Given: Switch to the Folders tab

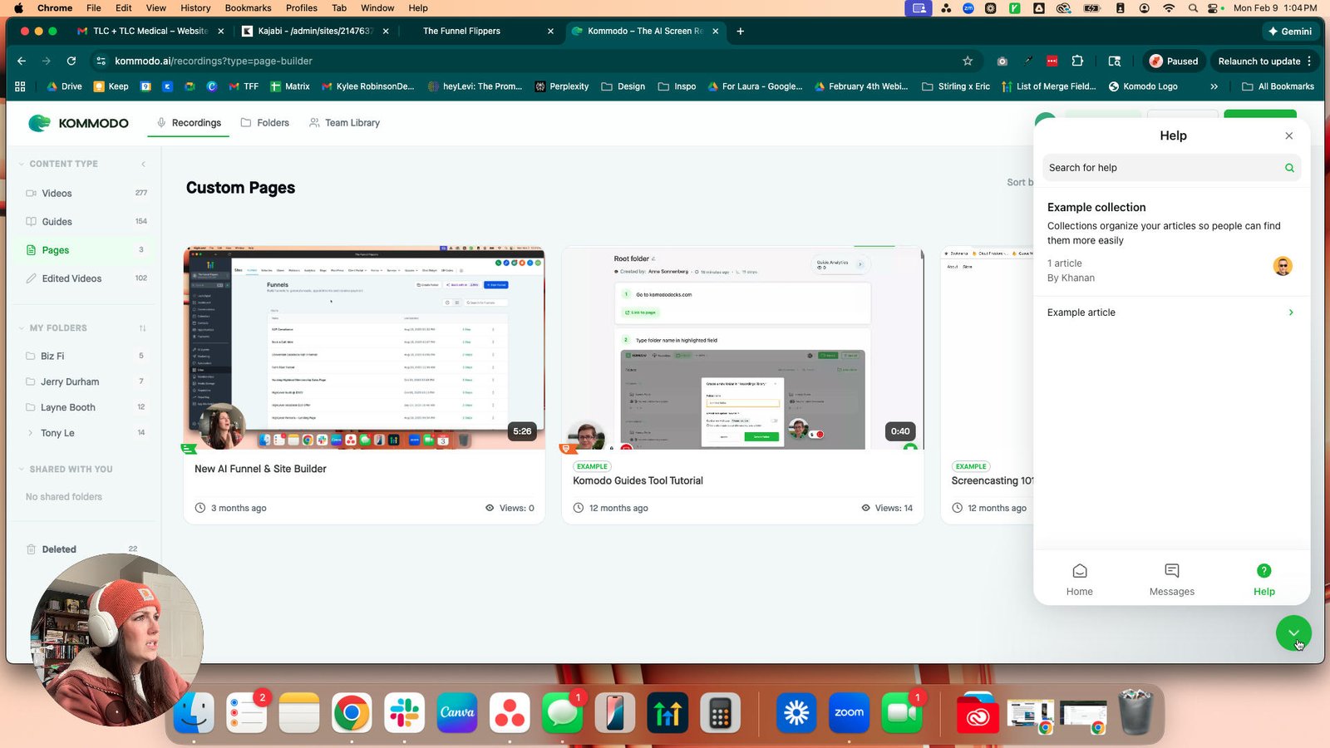Looking at the screenshot, I should (265, 122).
